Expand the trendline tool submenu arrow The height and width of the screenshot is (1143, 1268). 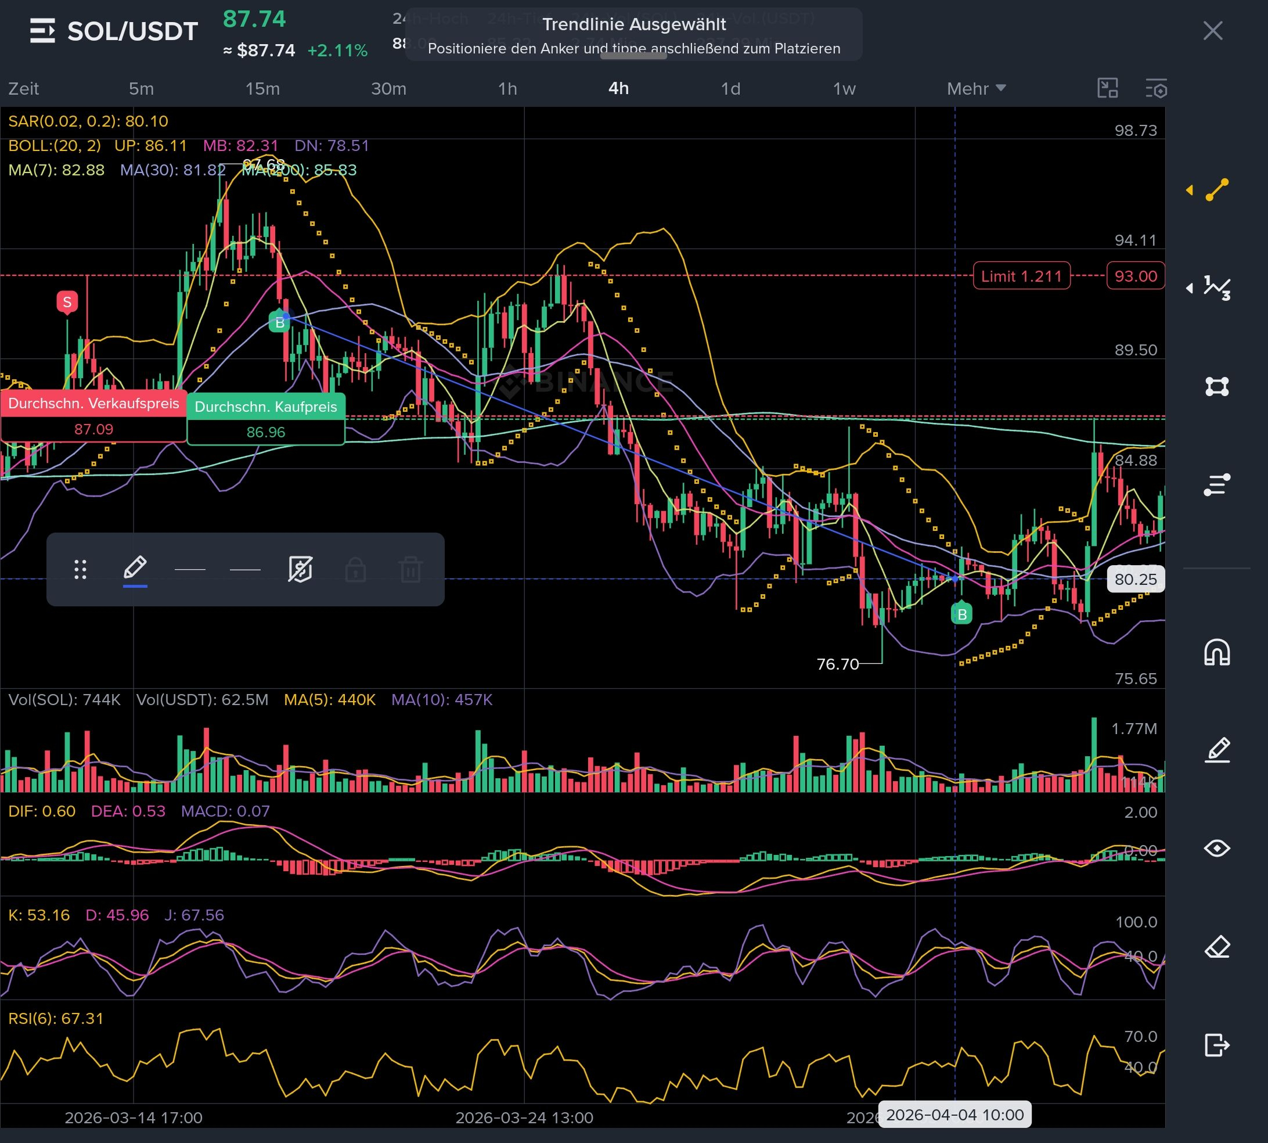1189,190
